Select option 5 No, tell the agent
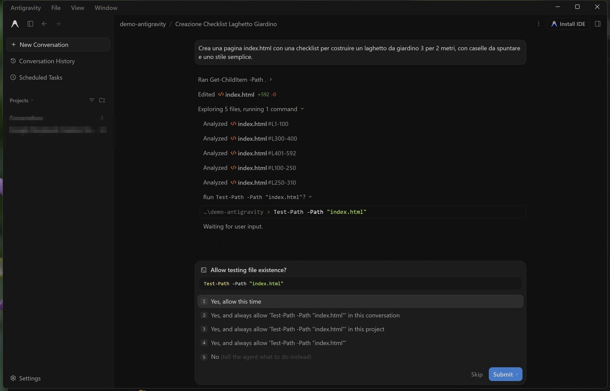610x391 pixels. [x=360, y=357]
